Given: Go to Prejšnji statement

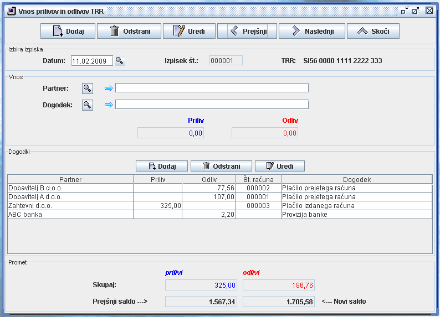Looking at the screenshot, I should [243, 31].
